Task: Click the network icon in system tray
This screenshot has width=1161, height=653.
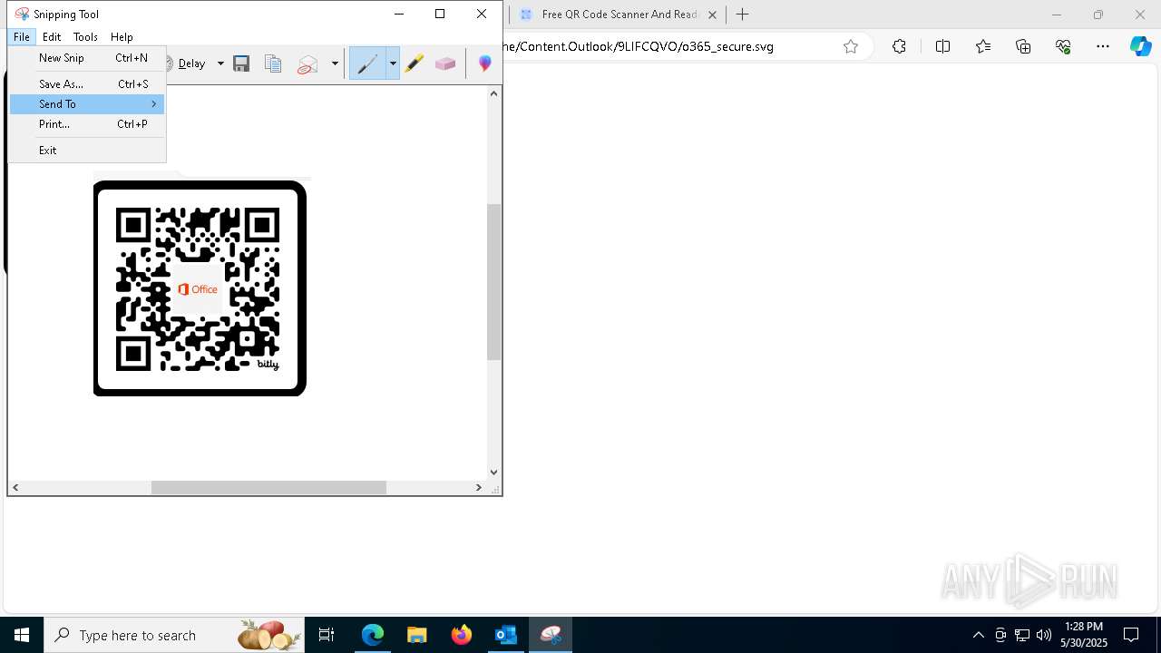Action: point(1022,635)
